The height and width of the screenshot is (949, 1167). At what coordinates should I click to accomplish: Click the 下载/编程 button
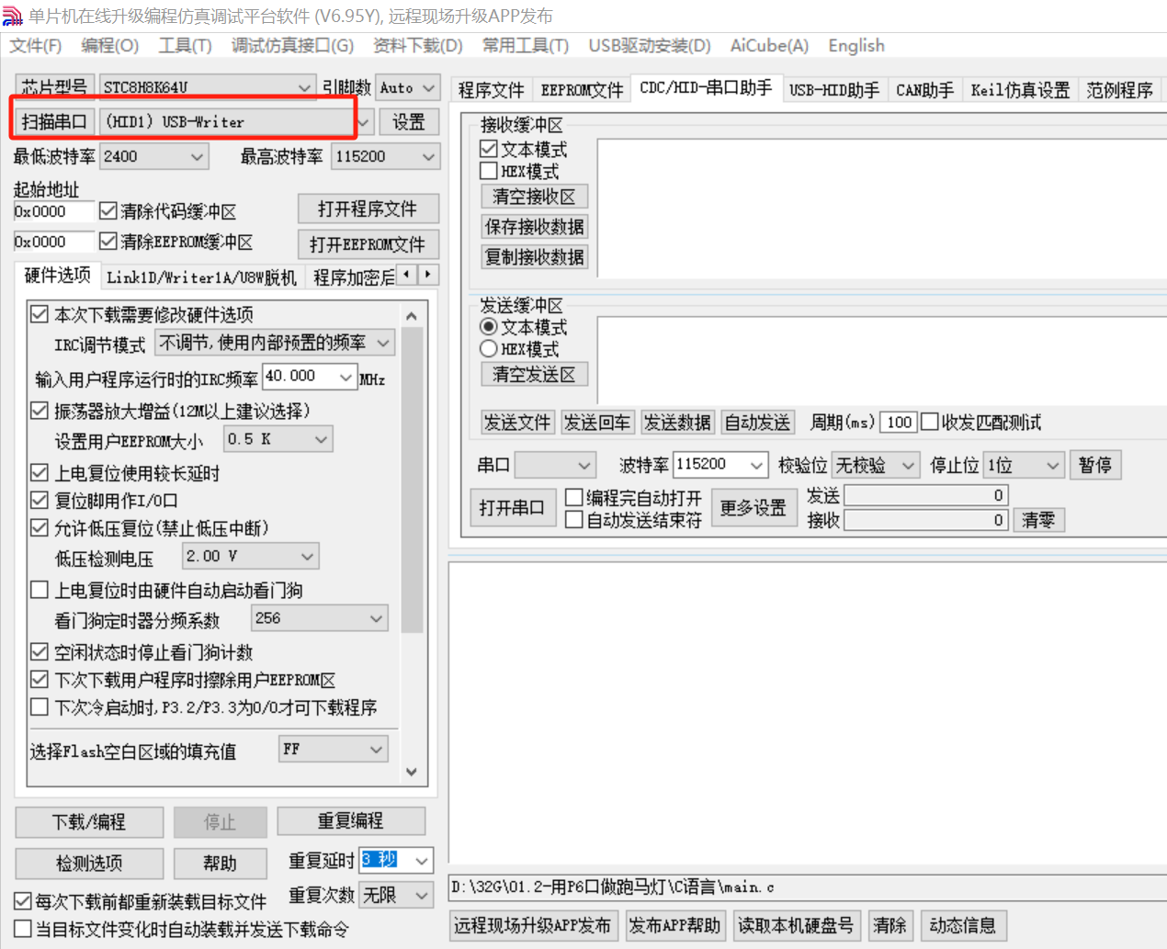pos(89,821)
